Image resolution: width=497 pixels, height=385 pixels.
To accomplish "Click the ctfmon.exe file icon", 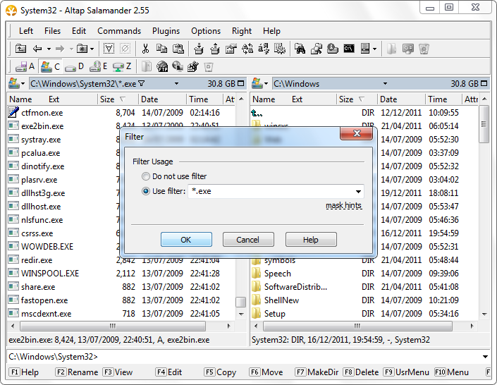I will 13,112.
